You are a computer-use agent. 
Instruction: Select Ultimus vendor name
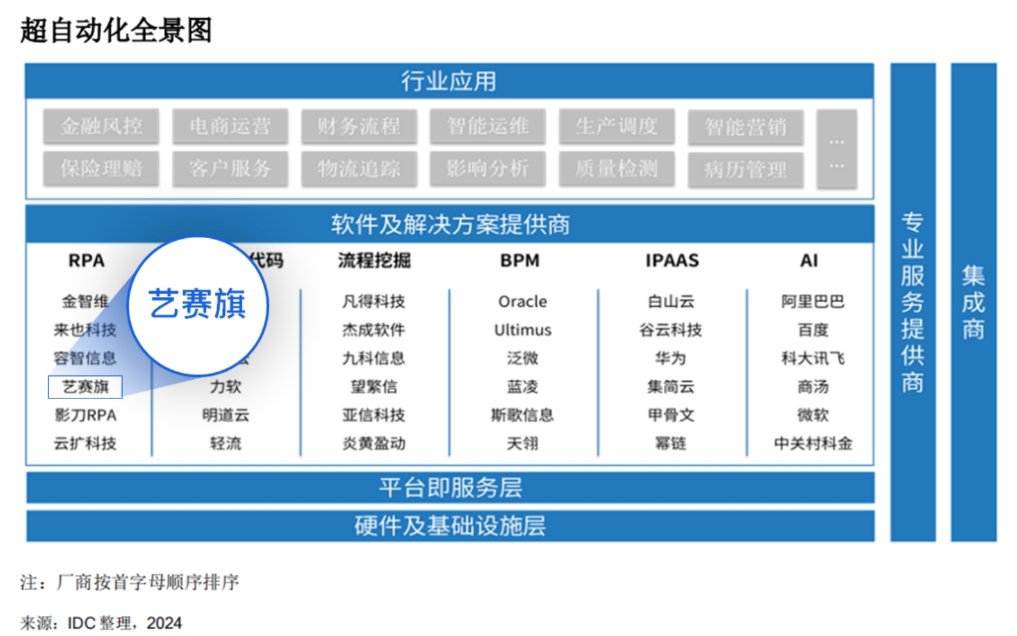pos(523,330)
